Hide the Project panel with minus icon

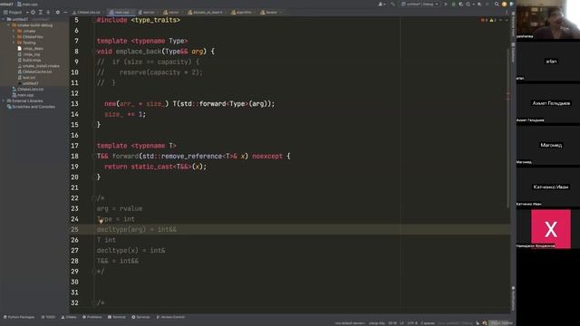(x=65, y=12)
